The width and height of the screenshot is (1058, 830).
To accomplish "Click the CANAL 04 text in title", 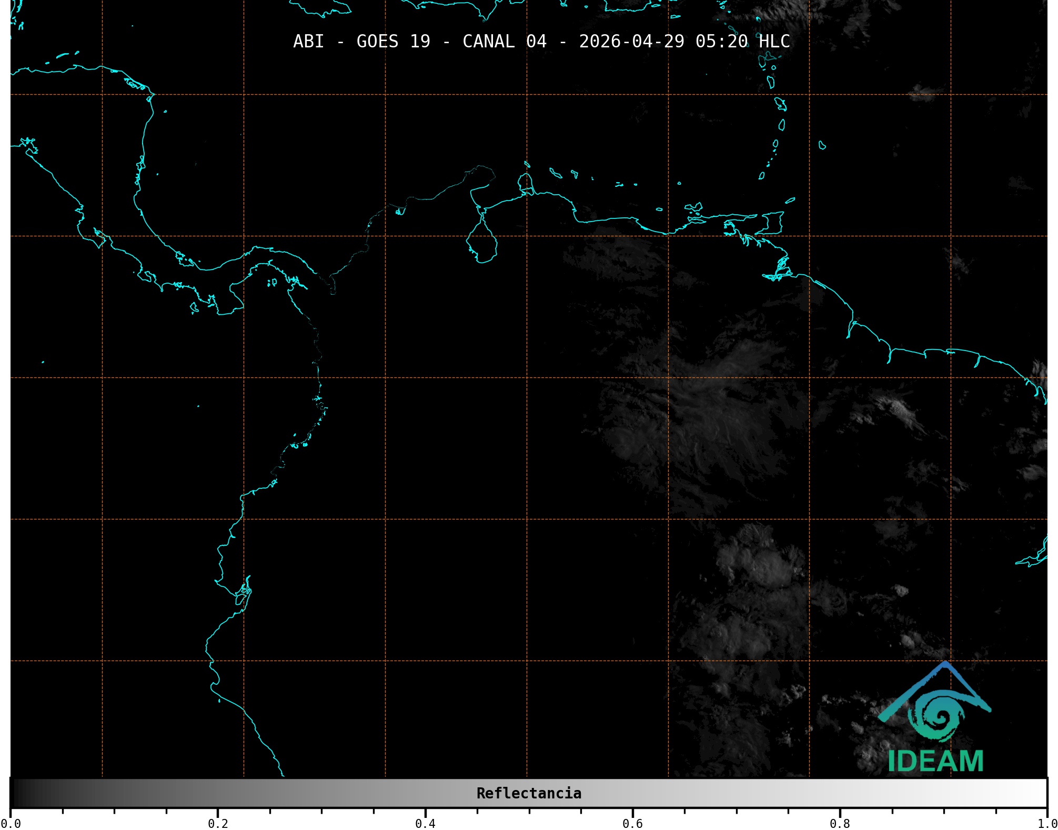I will (504, 42).
